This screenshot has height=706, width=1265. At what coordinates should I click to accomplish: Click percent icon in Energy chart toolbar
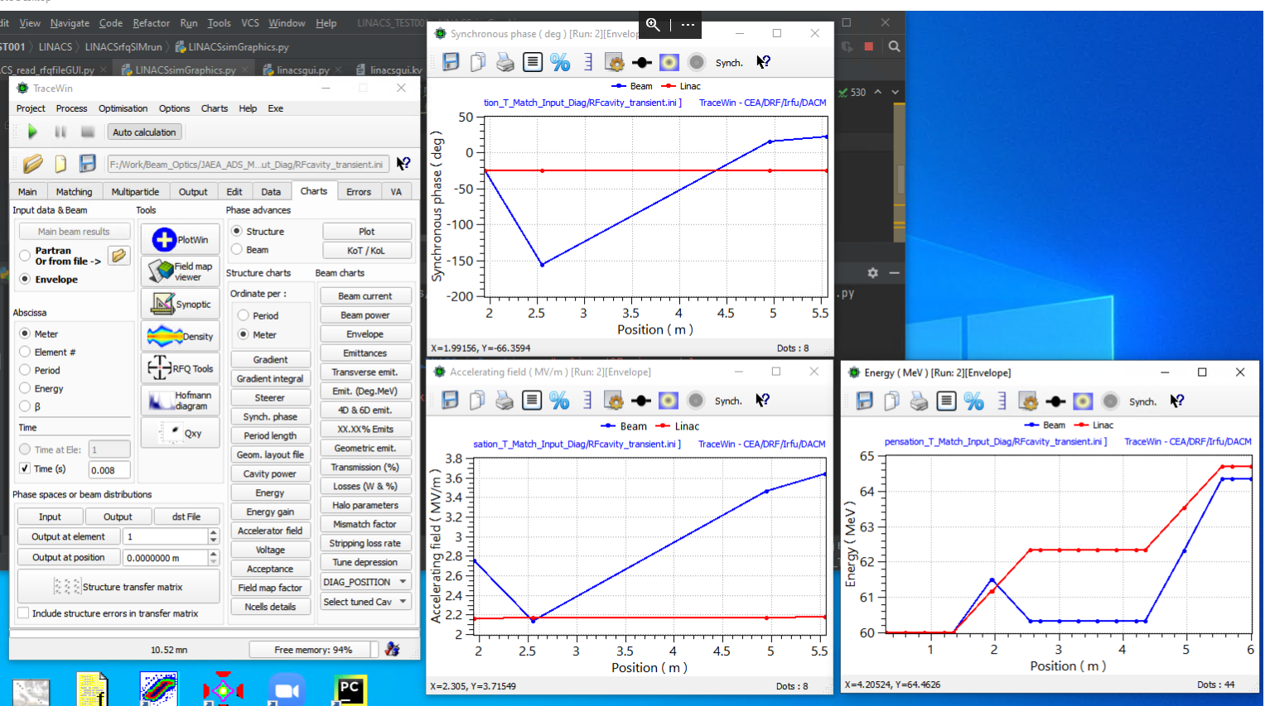point(973,401)
